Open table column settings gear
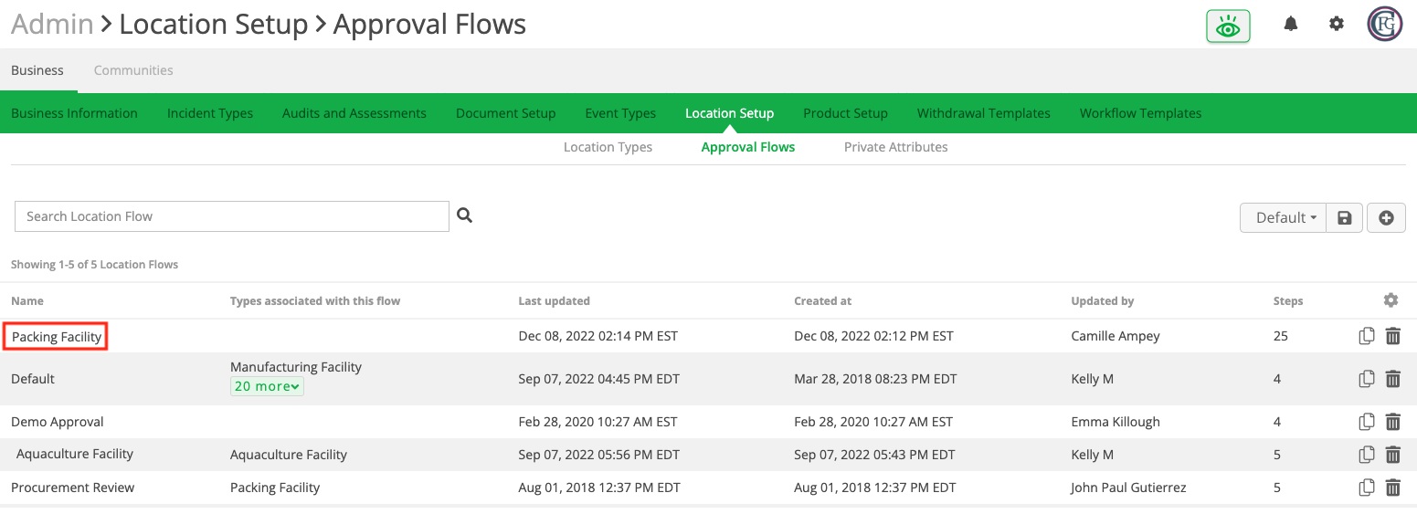Viewport: 1417px width, 514px height. 1391,300
